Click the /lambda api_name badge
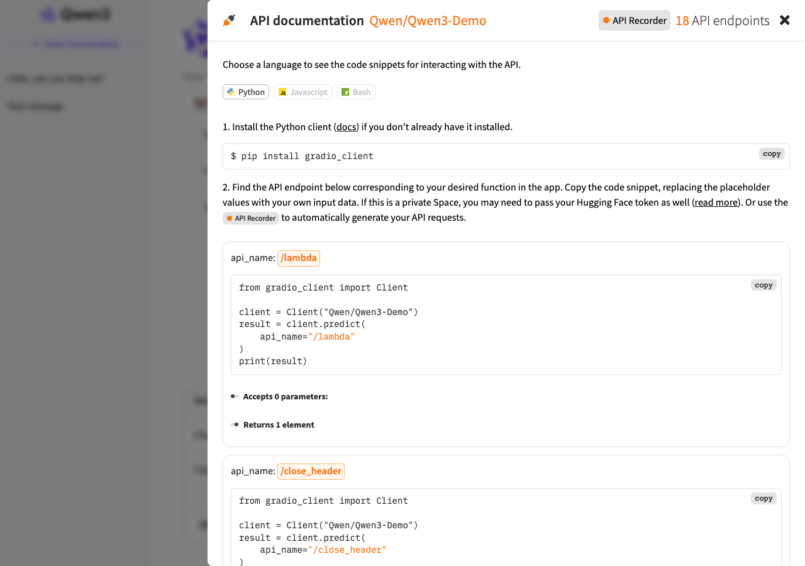 click(299, 258)
